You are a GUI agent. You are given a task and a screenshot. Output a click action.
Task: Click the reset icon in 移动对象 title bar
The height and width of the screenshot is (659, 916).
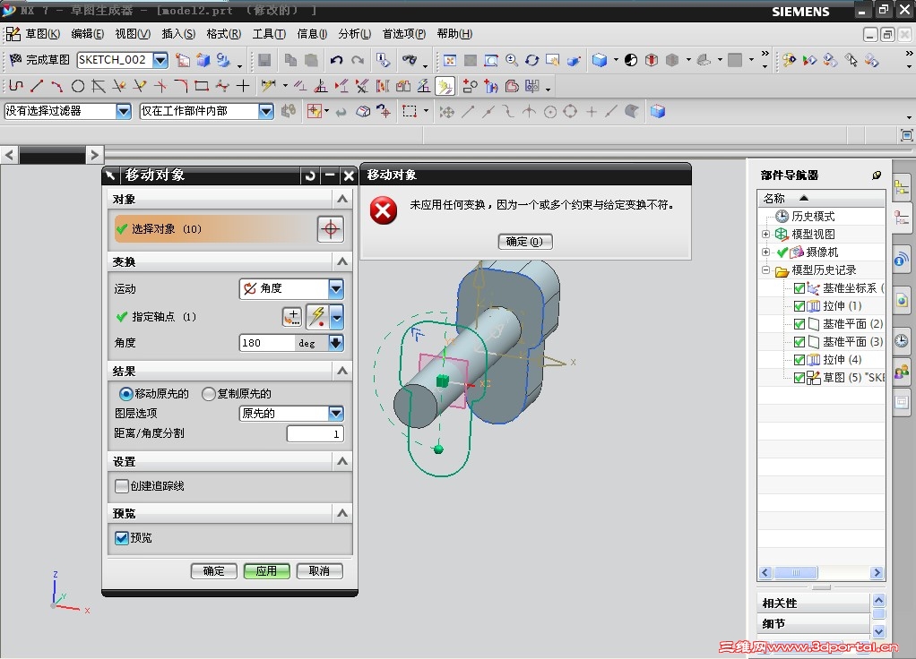[310, 175]
